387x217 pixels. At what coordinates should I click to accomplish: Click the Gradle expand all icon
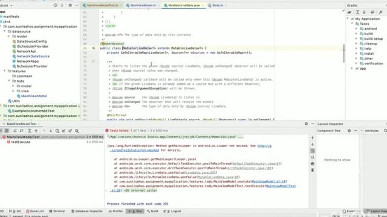[357, 12]
